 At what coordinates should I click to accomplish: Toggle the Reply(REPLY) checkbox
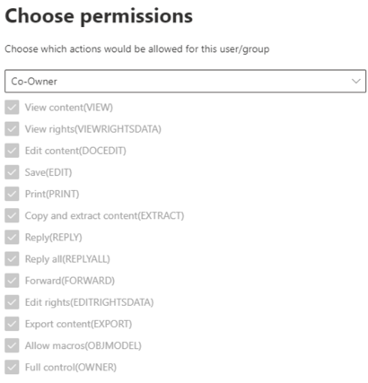pyautogui.click(x=12, y=238)
